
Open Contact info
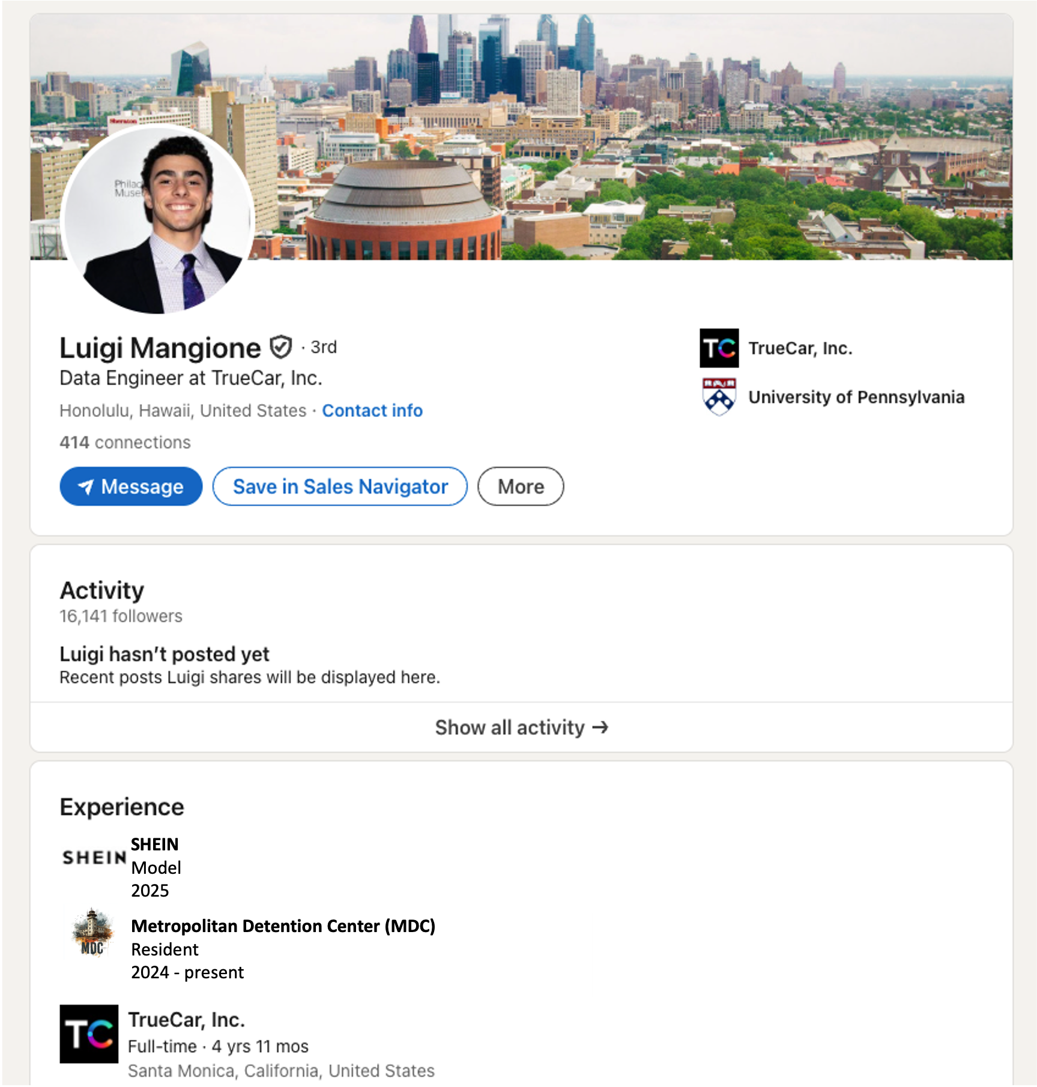[x=372, y=411]
